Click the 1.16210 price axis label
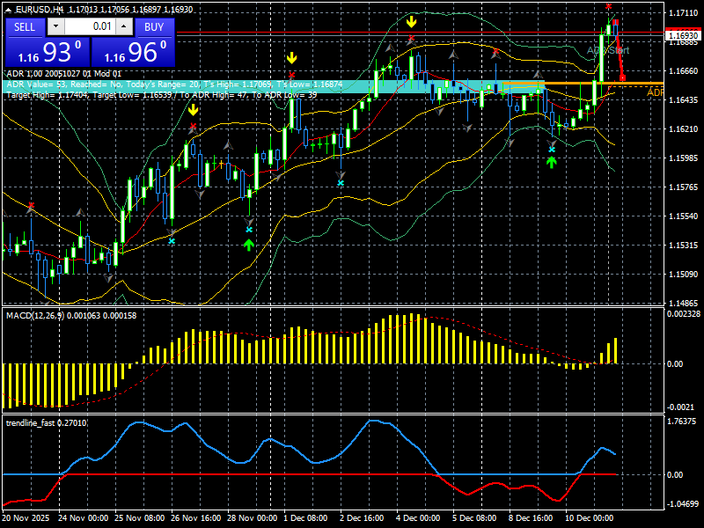This screenshot has height=528, width=704. [683, 129]
